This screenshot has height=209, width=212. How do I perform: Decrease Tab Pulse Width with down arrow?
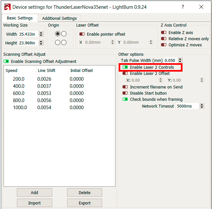click(x=180, y=62)
